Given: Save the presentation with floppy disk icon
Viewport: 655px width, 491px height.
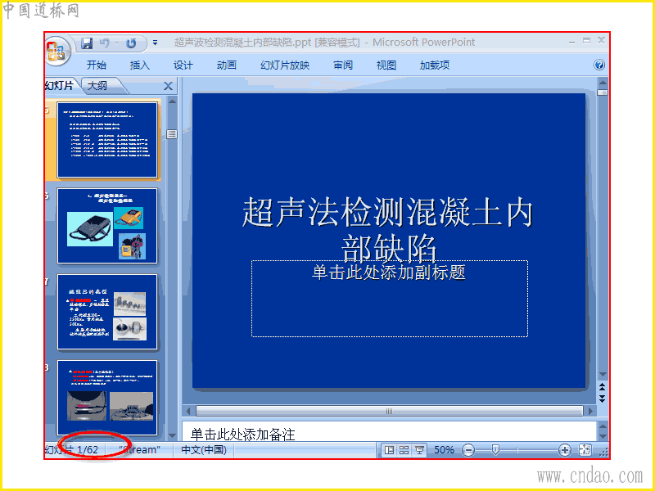Looking at the screenshot, I should point(87,43).
